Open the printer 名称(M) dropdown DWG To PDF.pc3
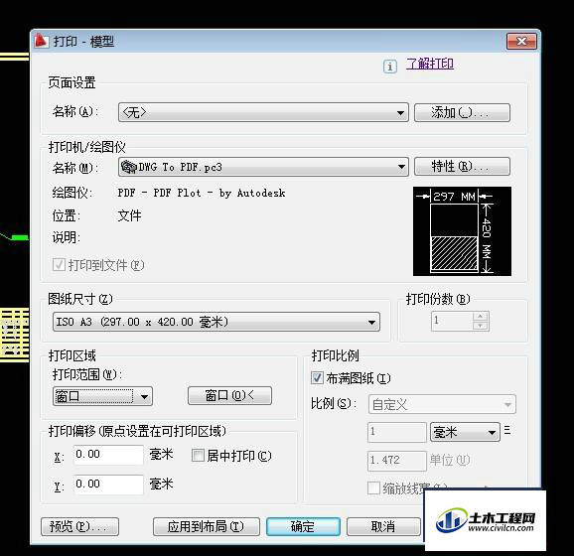 pyautogui.click(x=263, y=167)
